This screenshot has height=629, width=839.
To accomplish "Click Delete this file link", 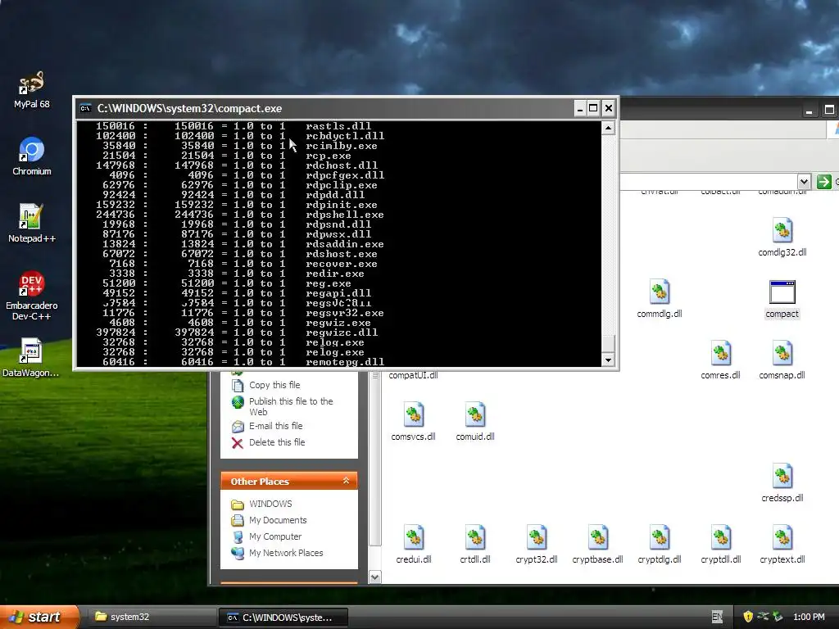I will pyautogui.click(x=277, y=442).
